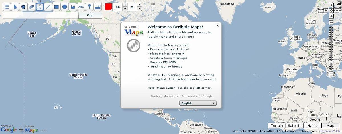Select the image overlay tool
Screen dimensions: 342x134
(x=98, y=7)
